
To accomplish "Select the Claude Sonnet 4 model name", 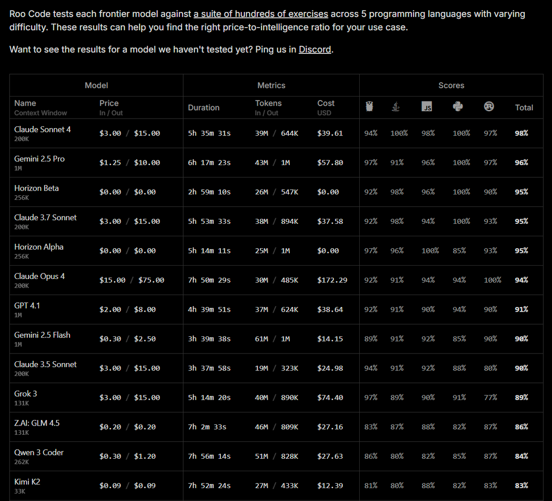I will [x=43, y=130].
